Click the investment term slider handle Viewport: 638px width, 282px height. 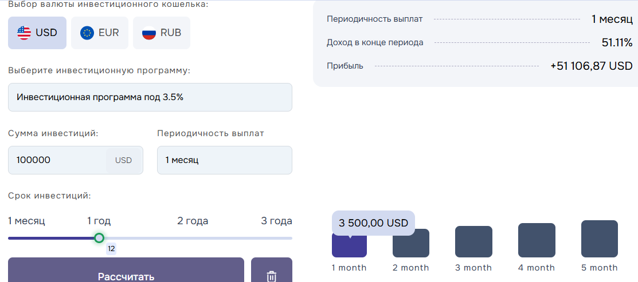click(99, 238)
